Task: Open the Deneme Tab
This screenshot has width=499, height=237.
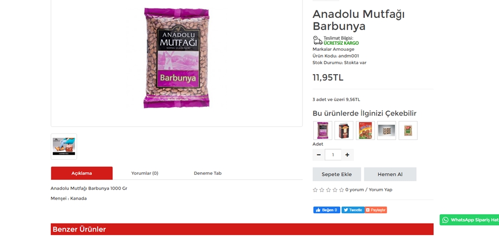Action: click(208, 173)
